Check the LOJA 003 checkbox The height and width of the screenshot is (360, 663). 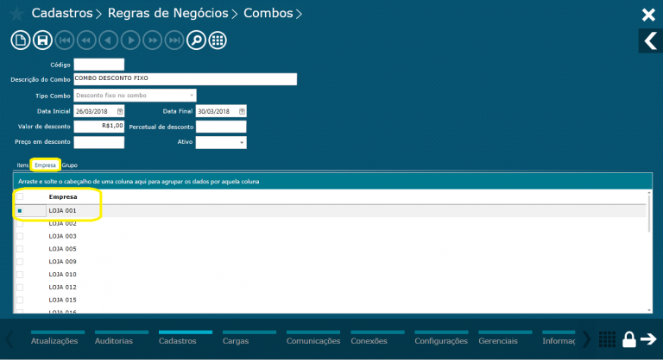20,236
